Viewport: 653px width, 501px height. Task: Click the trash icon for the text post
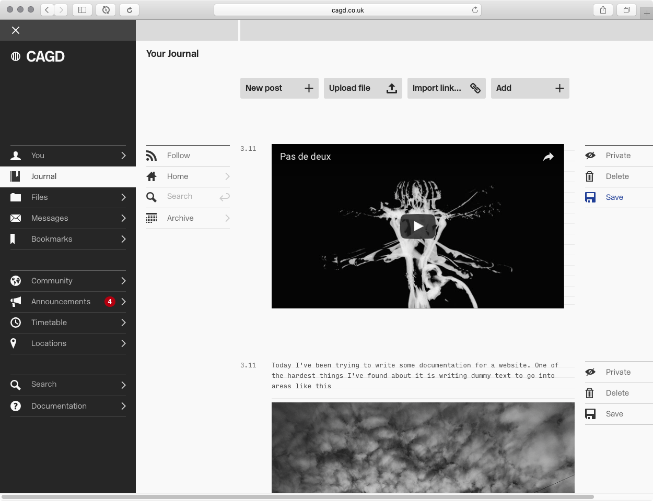pyautogui.click(x=590, y=393)
